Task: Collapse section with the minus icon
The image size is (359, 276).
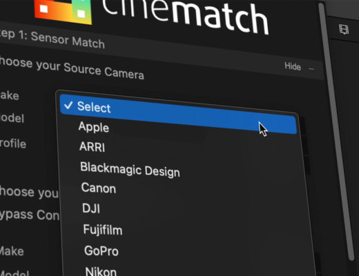Action: pos(311,68)
